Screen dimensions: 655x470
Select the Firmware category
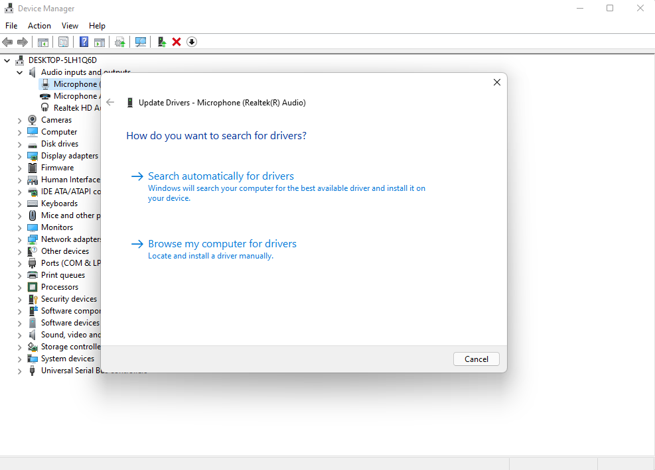click(x=57, y=167)
